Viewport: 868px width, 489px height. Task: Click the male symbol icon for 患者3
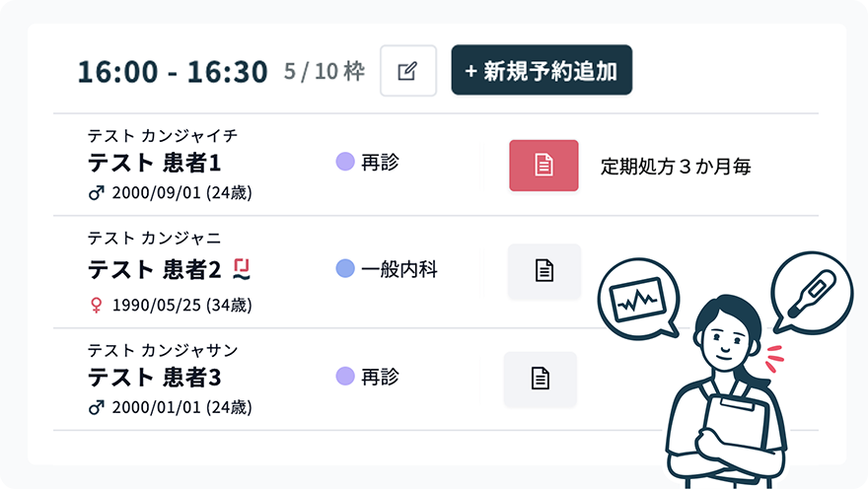pos(97,408)
